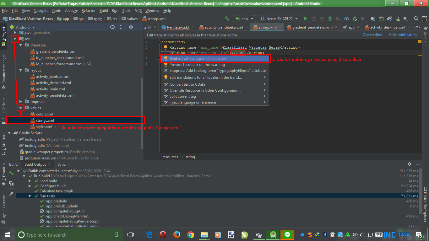
Task: Open the VCS menu
Action: pos(138,10)
